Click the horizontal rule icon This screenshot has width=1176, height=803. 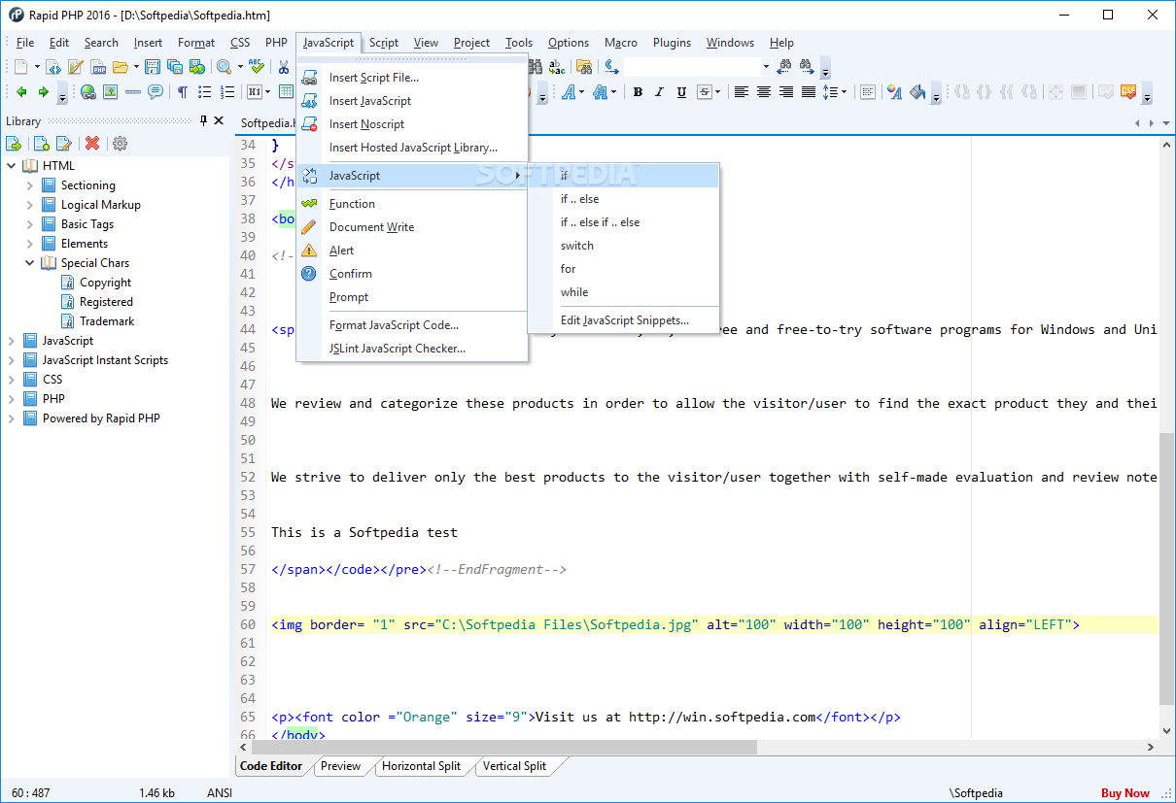[x=133, y=92]
